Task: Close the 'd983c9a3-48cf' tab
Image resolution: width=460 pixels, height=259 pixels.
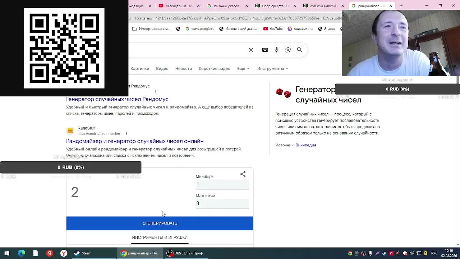Action: pyautogui.click(x=342, y=6)
